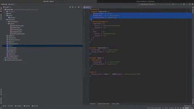Open the Apply directory home-lab run configuration dropdown

coord(147,4)
